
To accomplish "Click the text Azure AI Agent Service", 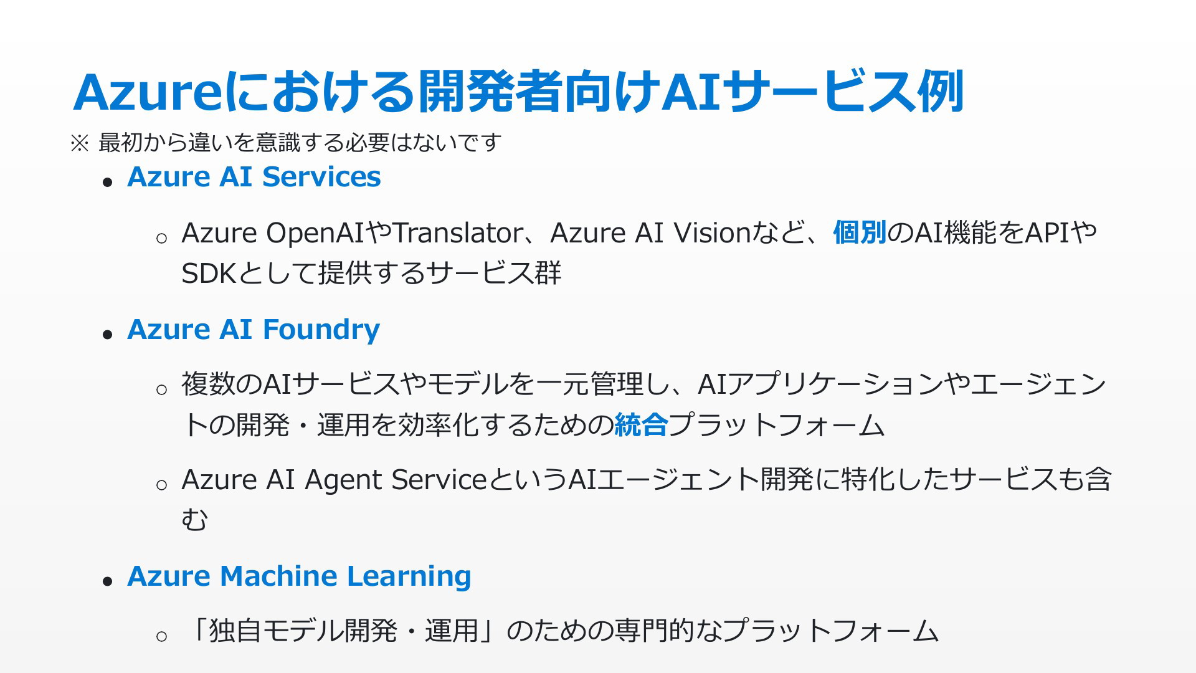I will pos(334,480).
